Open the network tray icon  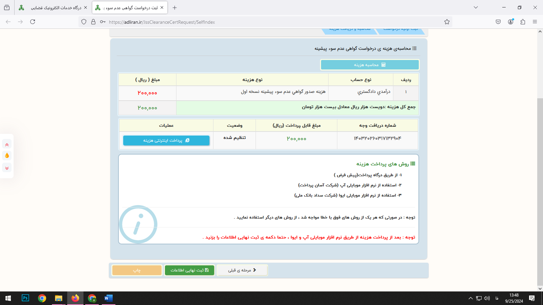click(479, 298)
